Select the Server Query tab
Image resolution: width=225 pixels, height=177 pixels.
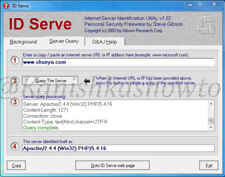(64, 41)
